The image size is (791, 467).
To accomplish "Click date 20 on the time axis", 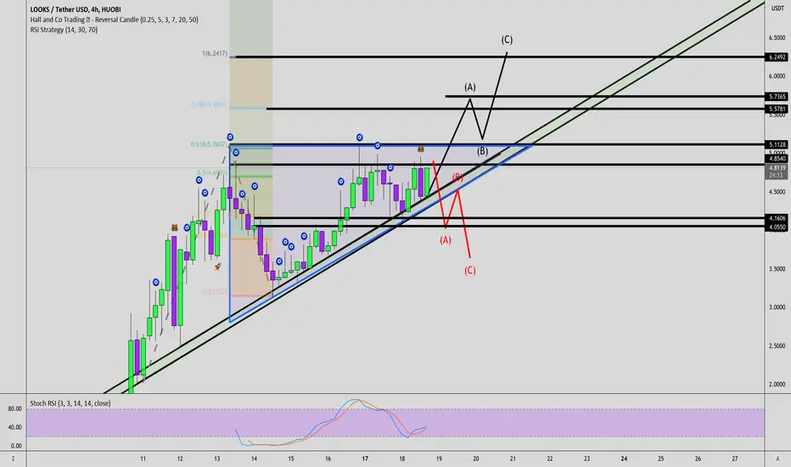I will pos(476,459).
